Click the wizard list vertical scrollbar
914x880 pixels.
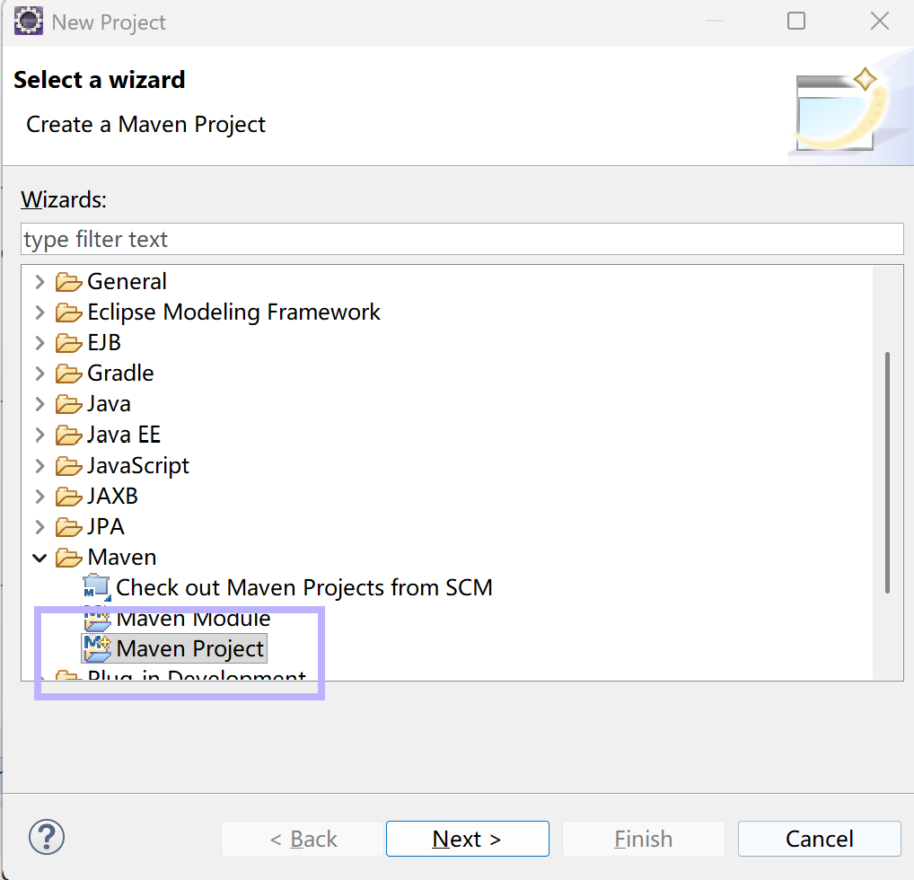click(887, 472)
